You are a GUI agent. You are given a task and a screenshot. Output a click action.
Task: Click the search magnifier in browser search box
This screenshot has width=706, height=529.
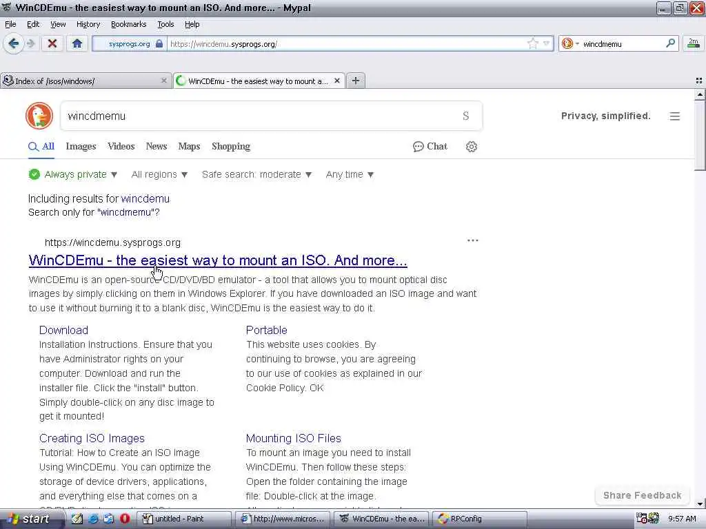(670, 43)
